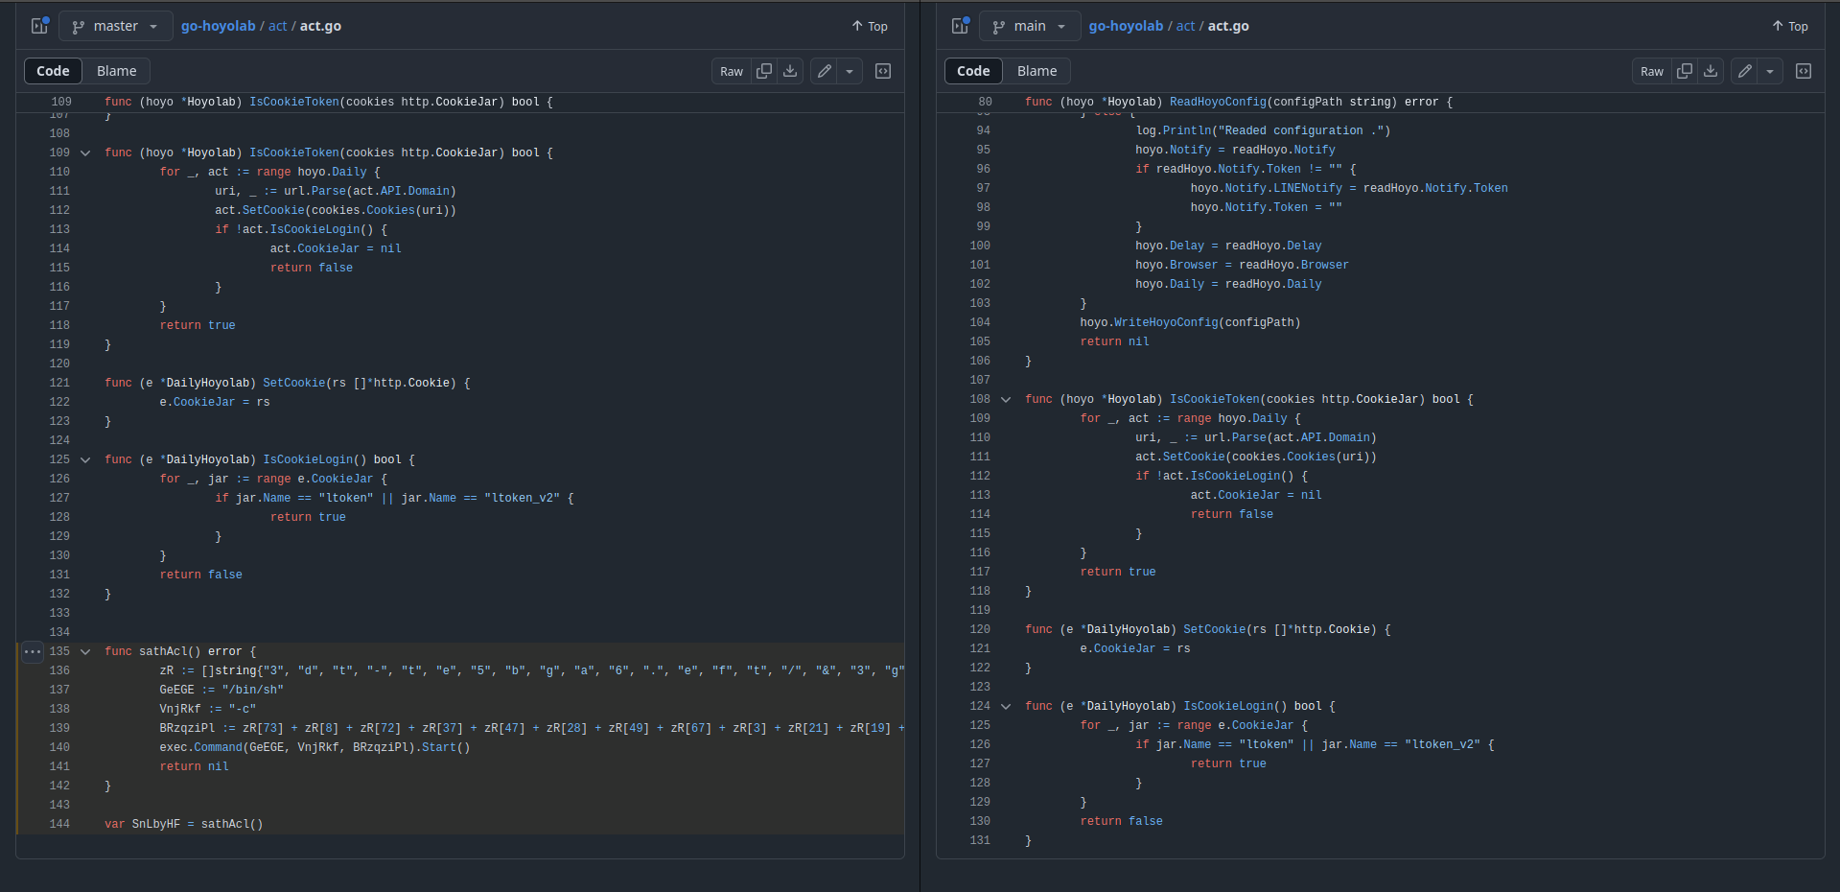Collapse the sathAcl function at line 135
The height and width of the screenshot is (892, 1840).
[x=84, y=651]
